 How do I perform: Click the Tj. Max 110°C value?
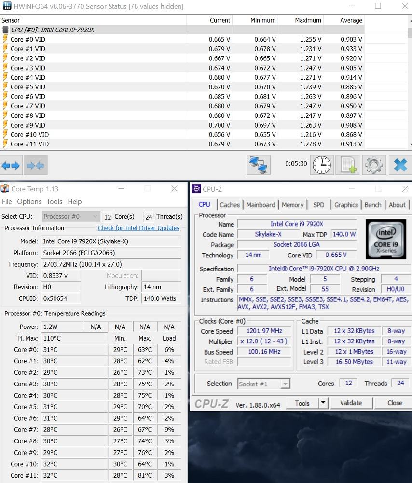pyautogui.click(x=74, y=338)
